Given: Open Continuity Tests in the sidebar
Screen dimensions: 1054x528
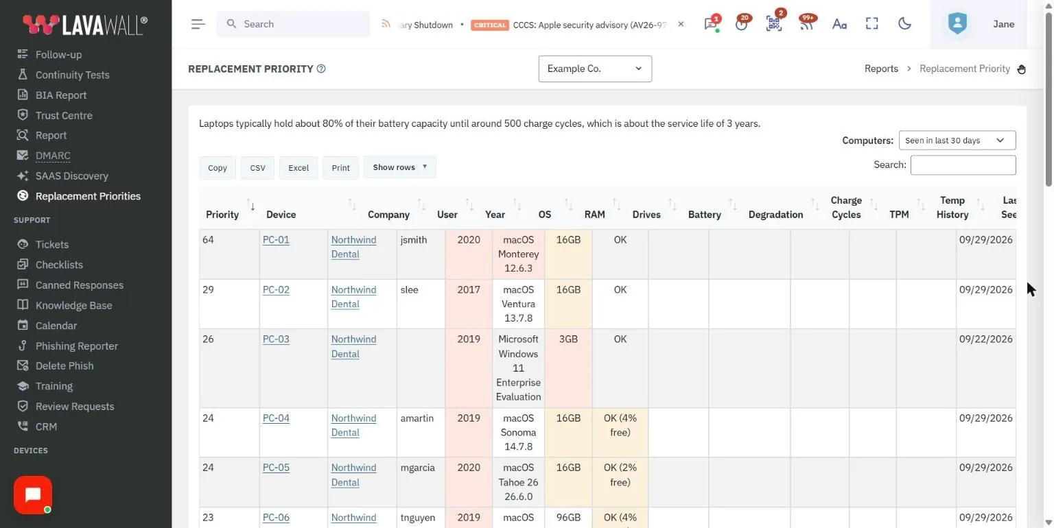Looking at the screenshot, I should pos(72,75).
